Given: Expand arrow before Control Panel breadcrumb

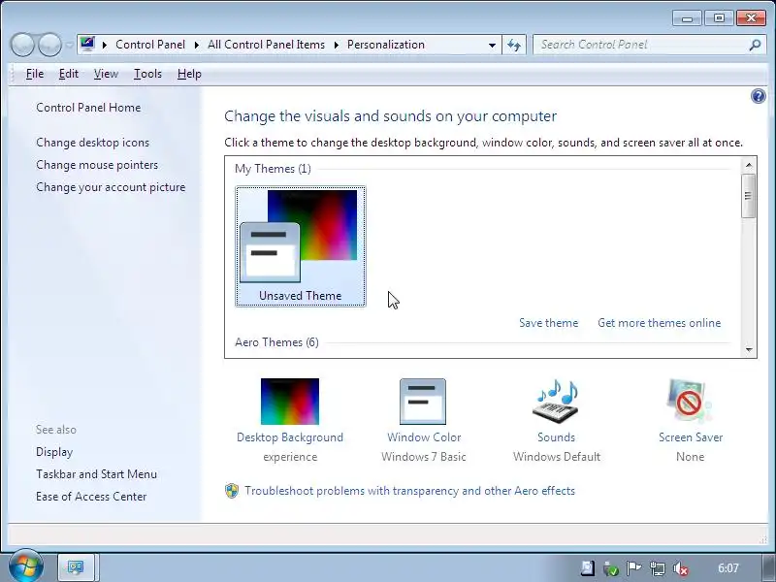Looking at the screenshot, I should pos(105,45).
